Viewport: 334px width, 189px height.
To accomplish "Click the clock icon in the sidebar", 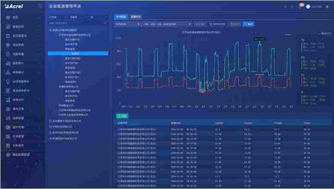I will point(8,54).
